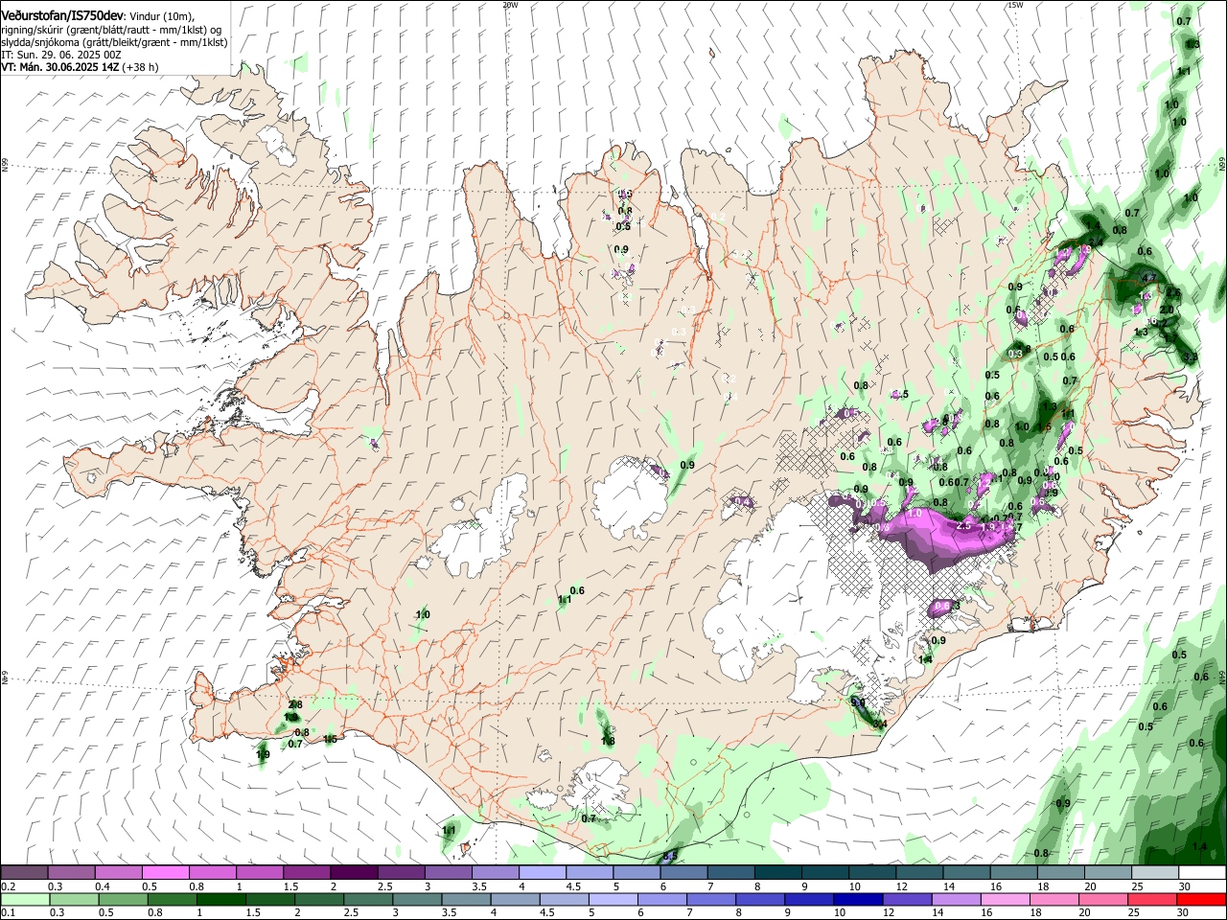Select the bright pink 0.5–0.8 upper swatch
1227x920 pixels.
(165, 873)
